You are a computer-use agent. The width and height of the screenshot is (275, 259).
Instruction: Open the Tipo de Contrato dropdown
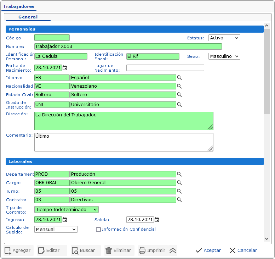66,210
